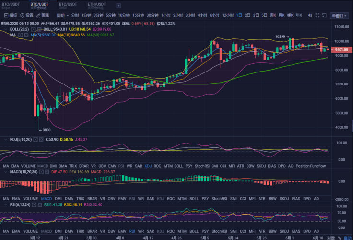Select the 4小时 timeframe button
This screenshot has height=240, width=353.
(x=202, y=15)
